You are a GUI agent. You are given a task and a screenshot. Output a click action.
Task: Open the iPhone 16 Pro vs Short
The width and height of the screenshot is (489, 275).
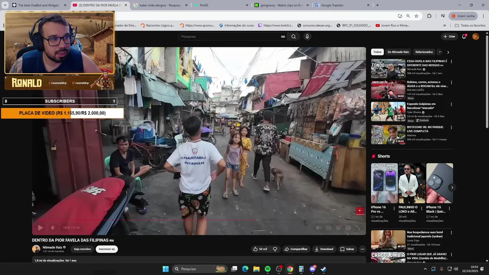[384, 183]
